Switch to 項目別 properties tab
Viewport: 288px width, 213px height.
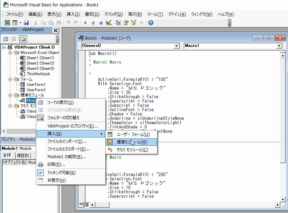(x=23, y=155)
